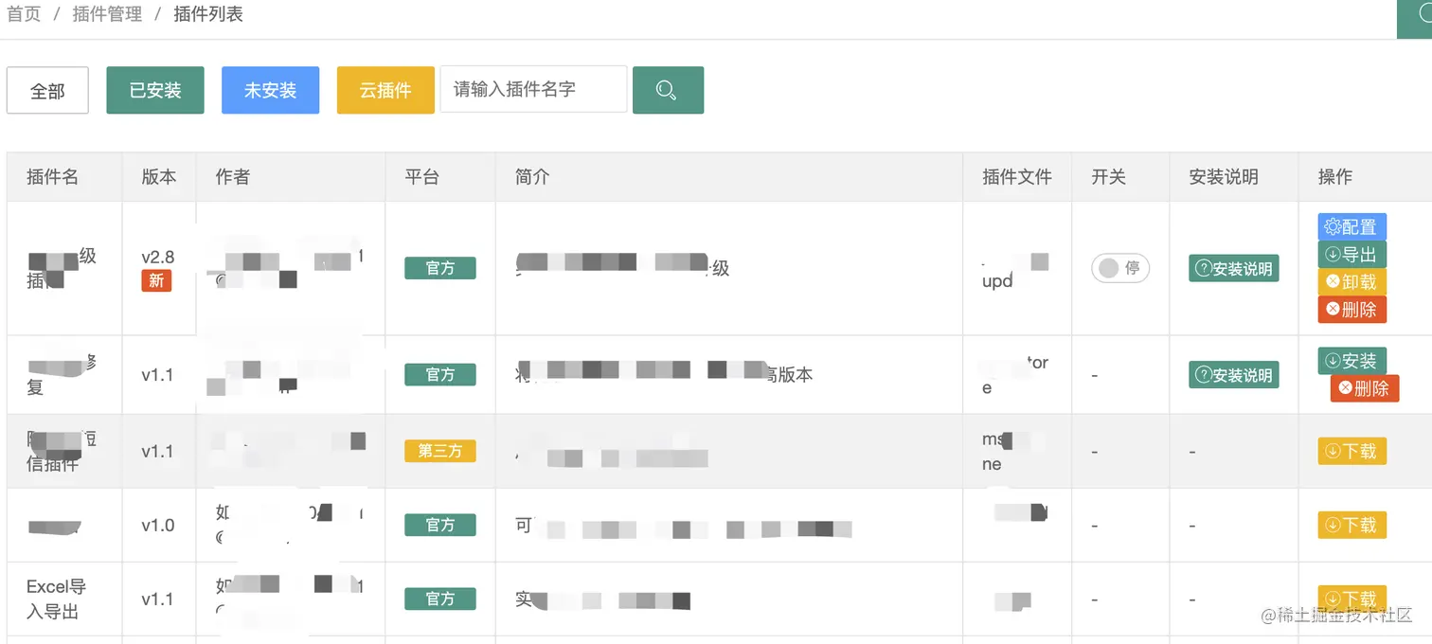Click 下载 in the v1.0 plugin row
Screen dimensions: 1432x644
pyautogui.click(x=1351, y=525)
